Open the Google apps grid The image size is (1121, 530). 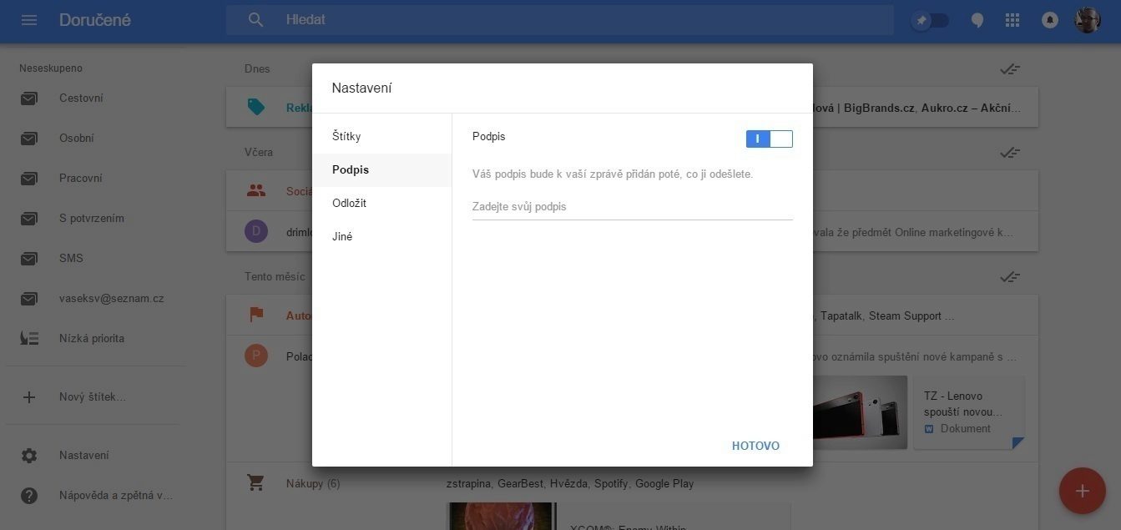(x=1012, y=20)
